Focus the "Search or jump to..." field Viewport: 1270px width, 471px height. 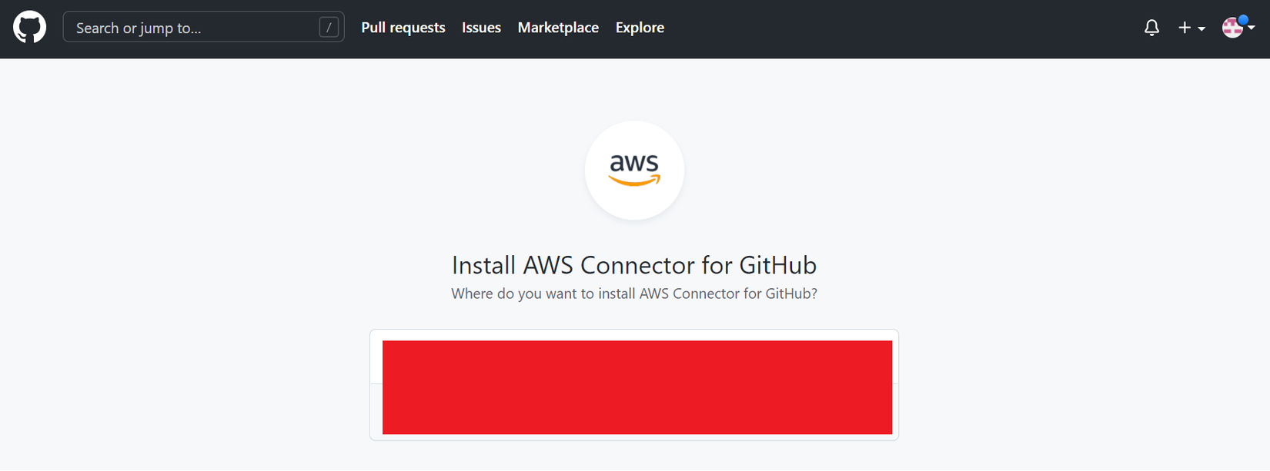coord(192,28)
